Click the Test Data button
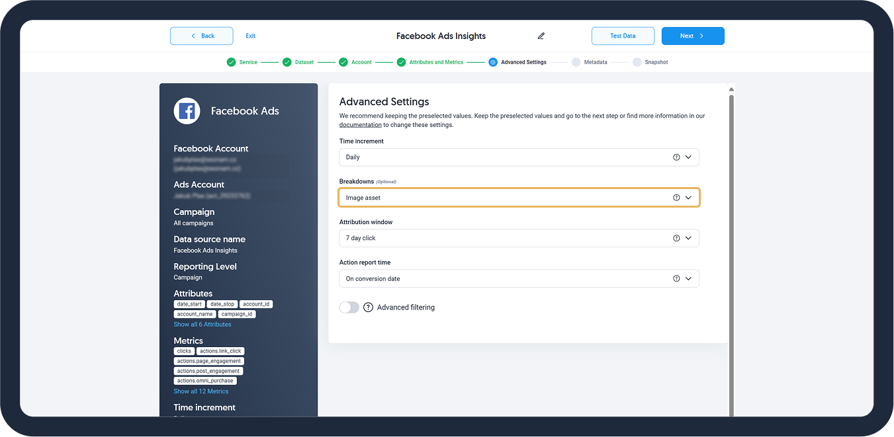Image resolution: width=894 pixels, height=437 pixels. [623, 36]
